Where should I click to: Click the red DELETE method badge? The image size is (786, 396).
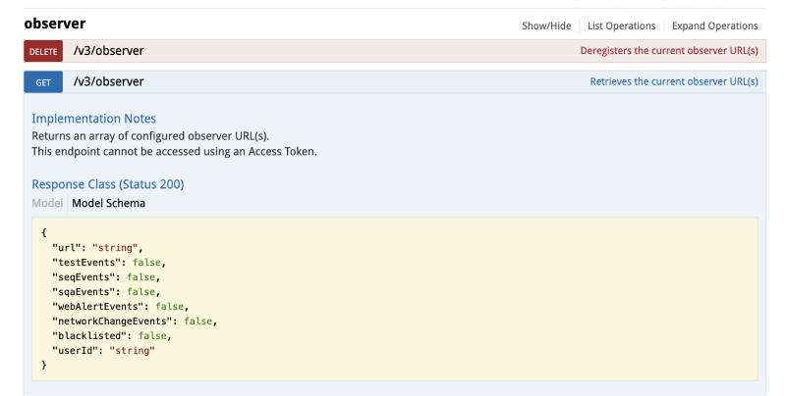[x=43, y=51]
